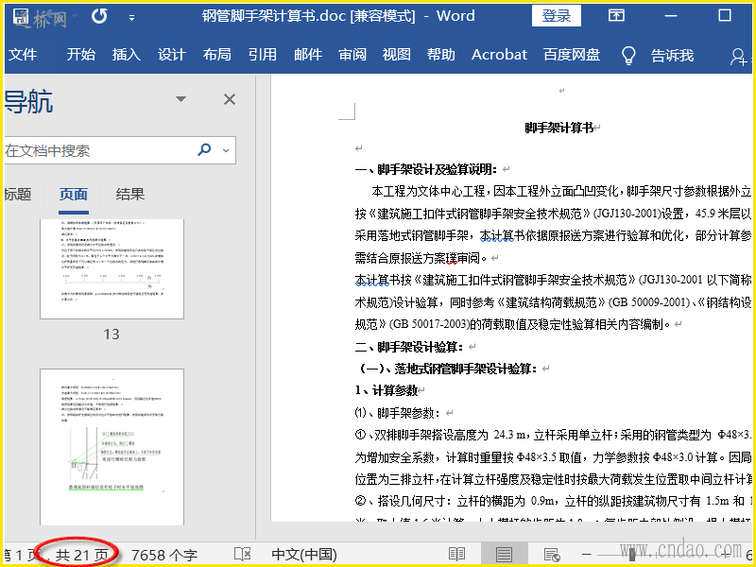This screenshot has width=756, height=567.
Task: Switch to Print Layout view icon
Action: (504, 555)
